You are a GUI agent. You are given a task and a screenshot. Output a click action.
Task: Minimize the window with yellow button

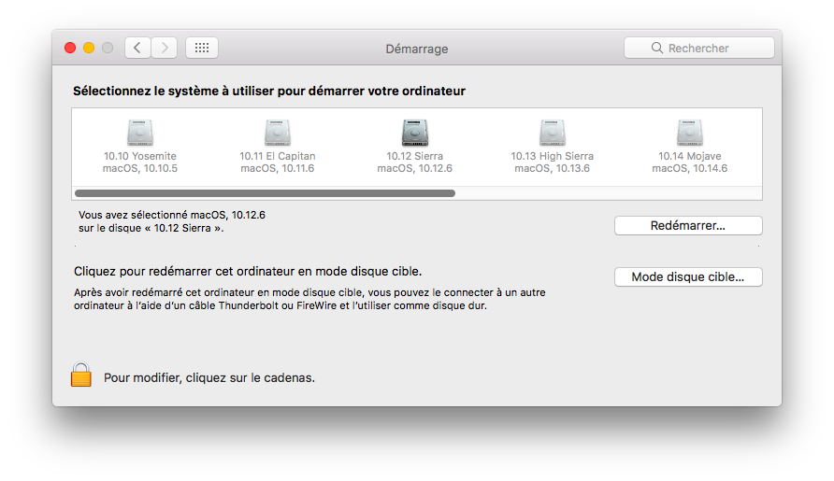(89, 48)
